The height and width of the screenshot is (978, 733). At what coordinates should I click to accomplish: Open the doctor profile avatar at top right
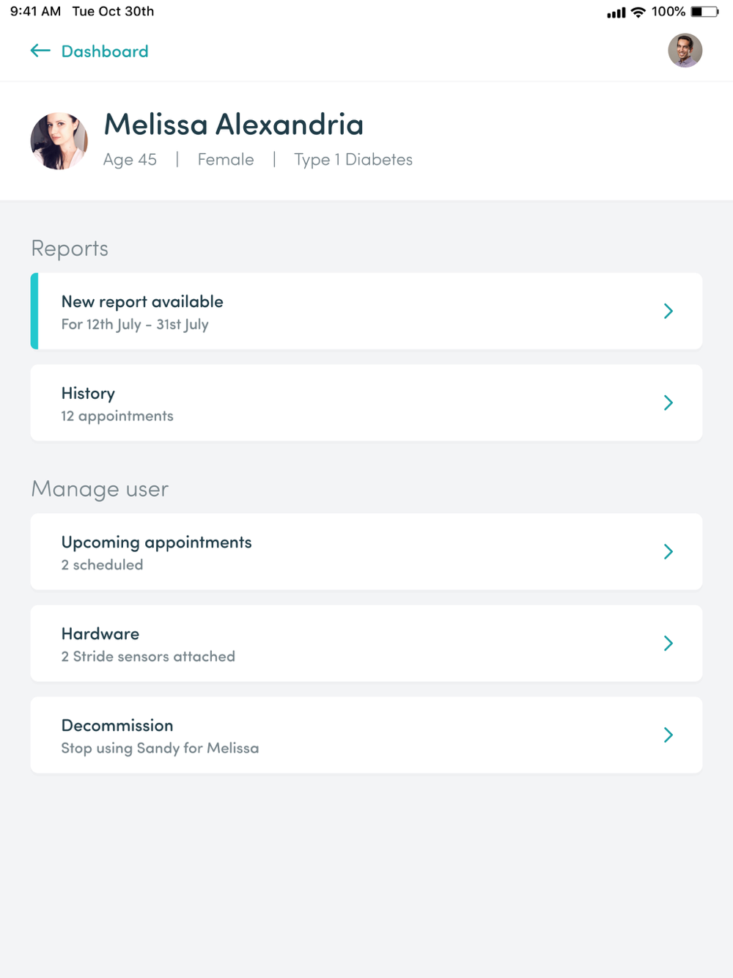(x=685, y=51)
